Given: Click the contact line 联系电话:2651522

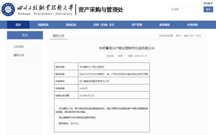Looking at the screenshot, I should 69,123.
